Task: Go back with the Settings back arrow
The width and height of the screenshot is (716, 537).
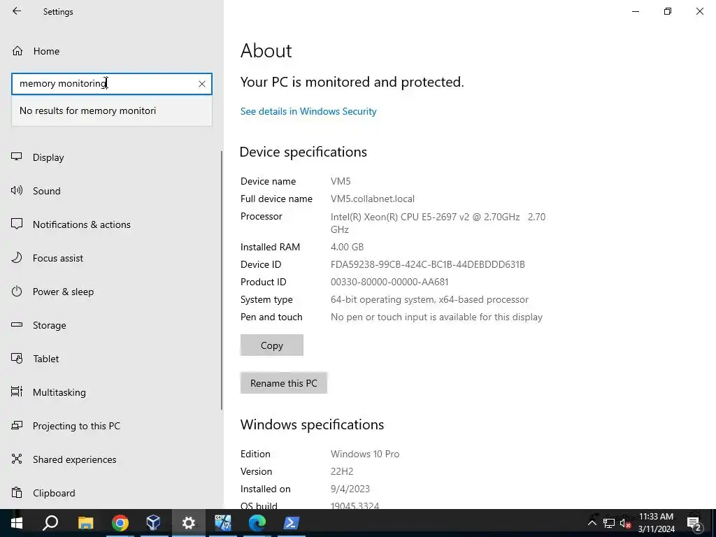Action: click(x=17, y=11)
